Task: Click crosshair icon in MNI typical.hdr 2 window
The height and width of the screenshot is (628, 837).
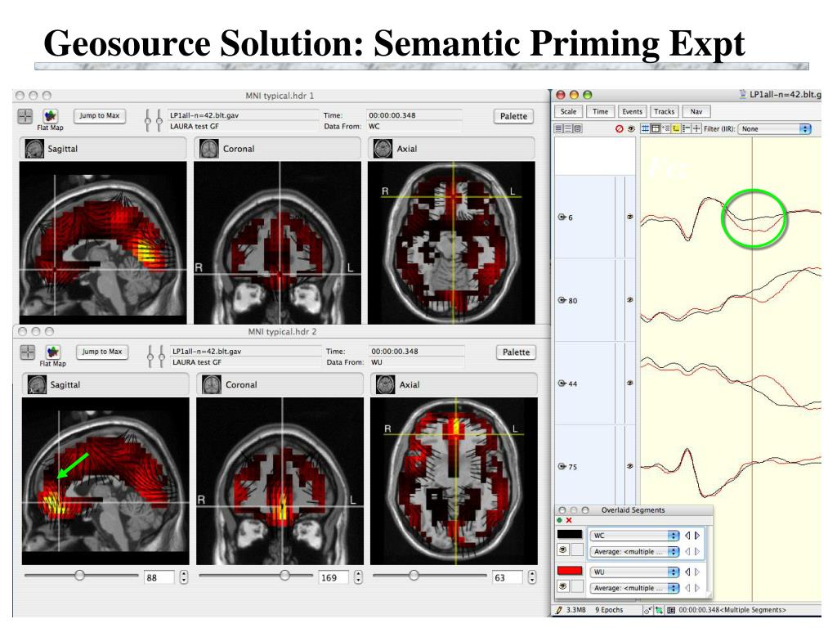Action: (x=27, y=352)
